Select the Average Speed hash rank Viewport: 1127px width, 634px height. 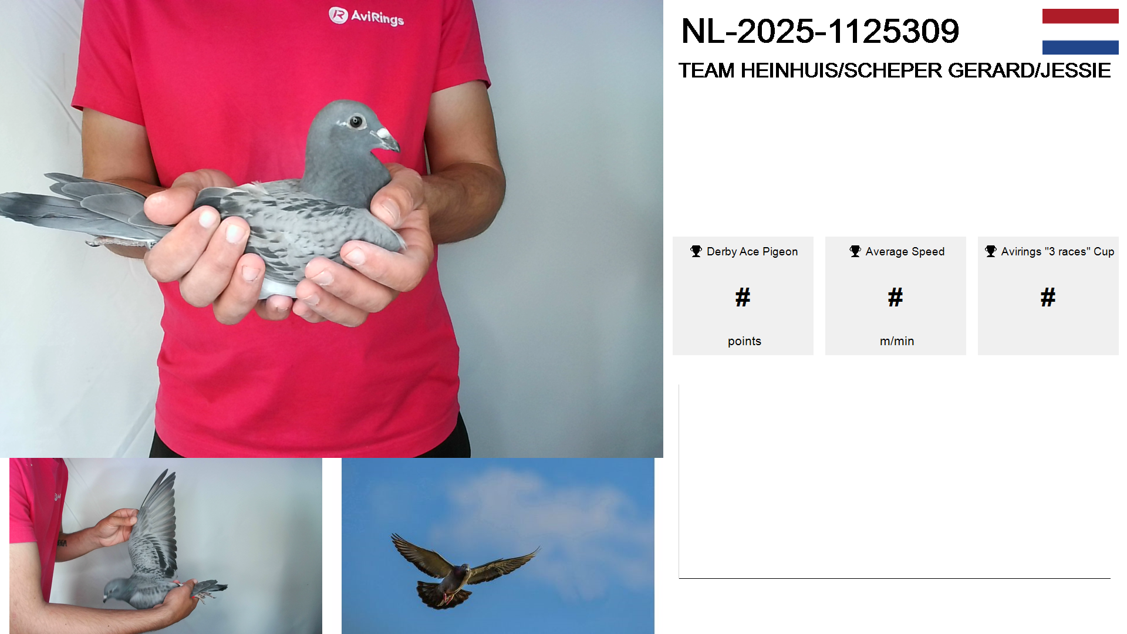click(x=895, y=298)
